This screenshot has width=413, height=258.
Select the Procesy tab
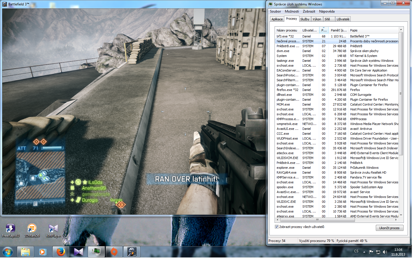291,19
